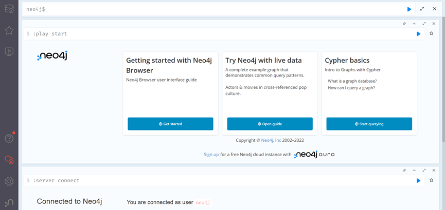Click the red 'neo4j' username text
Screen dimensions: 445x210
[x=203, y=202]
